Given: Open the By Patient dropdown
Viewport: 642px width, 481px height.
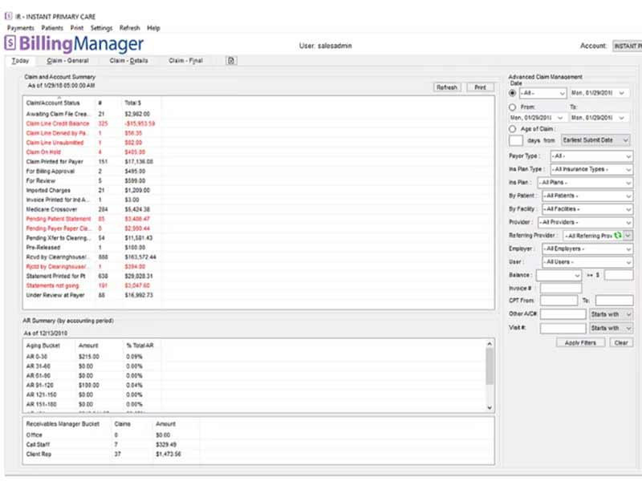Looking at the screenshot, I should click(587, 196).
